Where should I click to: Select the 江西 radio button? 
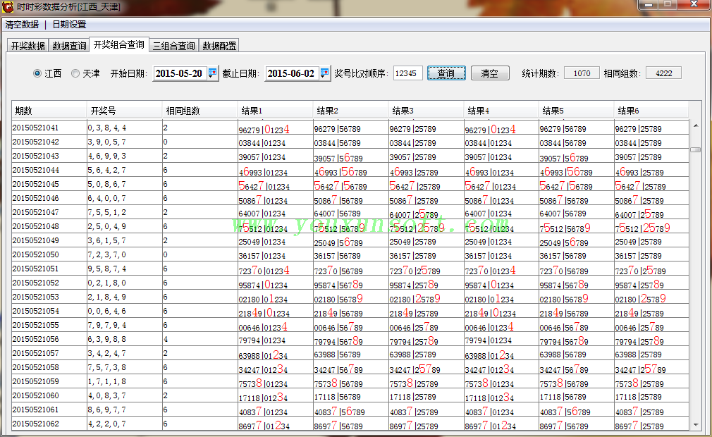[x=37, y=73]
